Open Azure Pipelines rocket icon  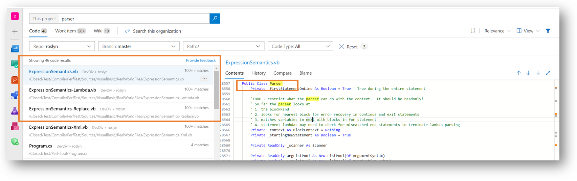[15, 96]
